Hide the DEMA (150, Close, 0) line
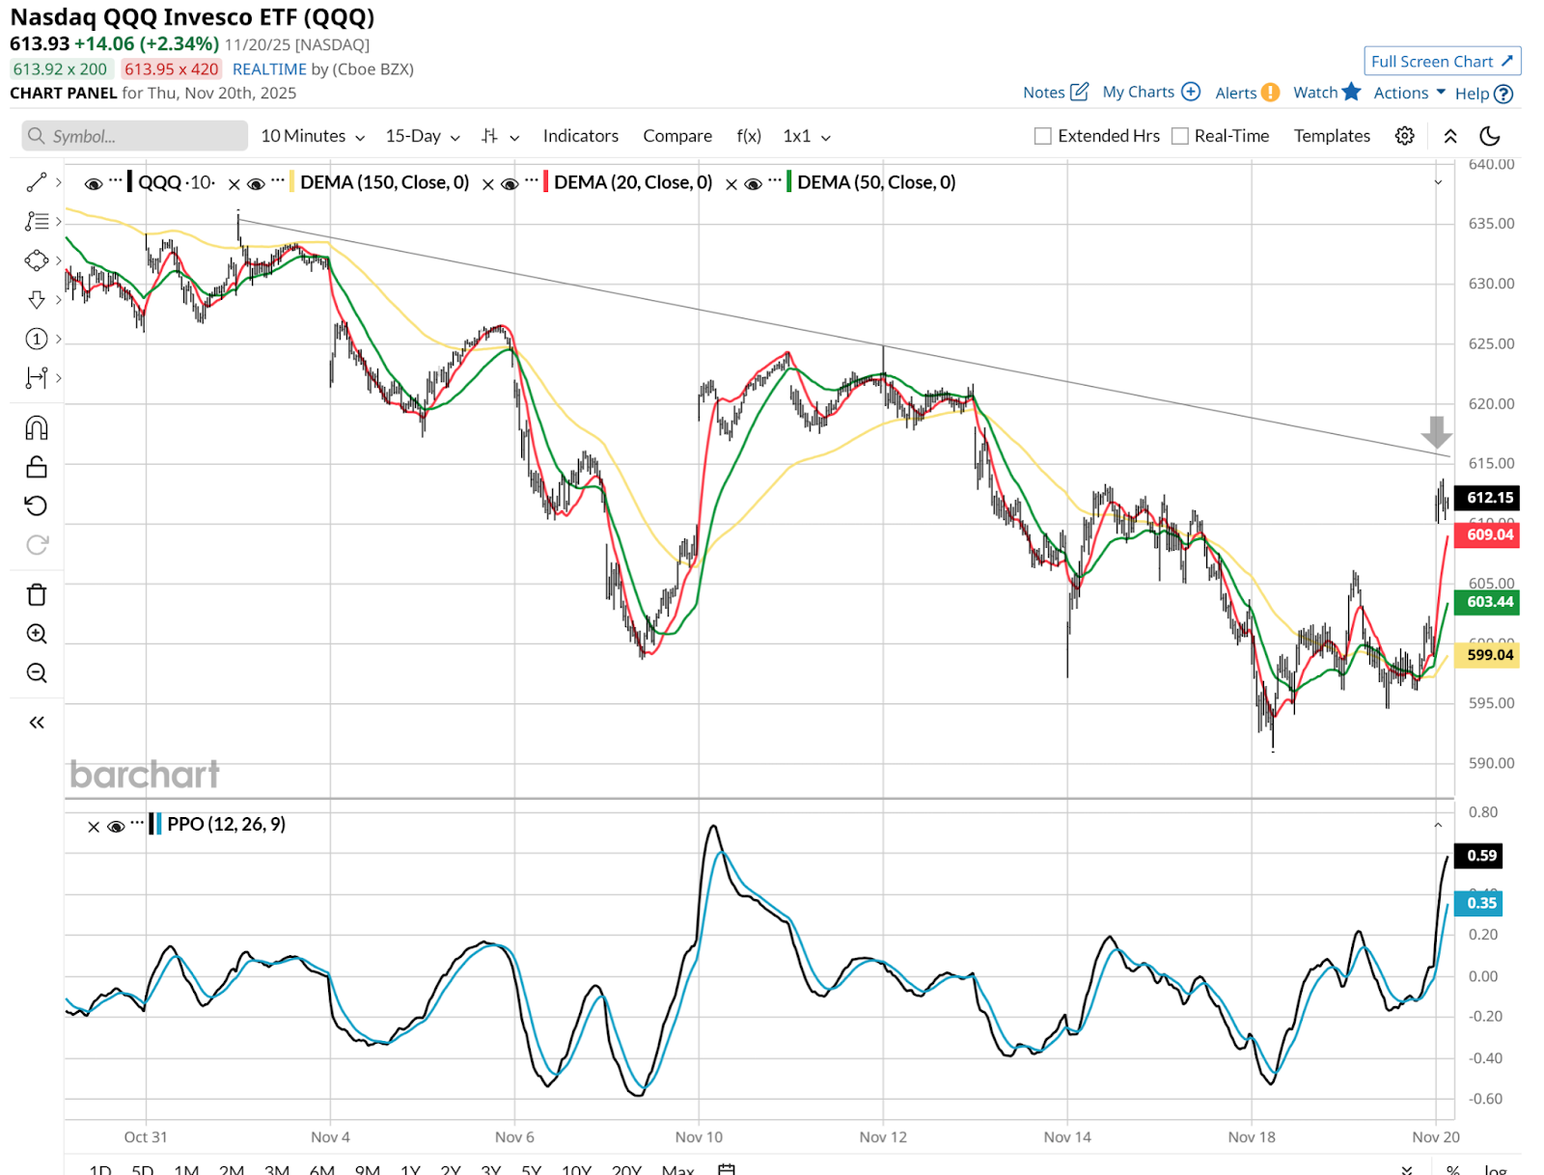This screenshot has height=1175, width=1544. [256, 183]
